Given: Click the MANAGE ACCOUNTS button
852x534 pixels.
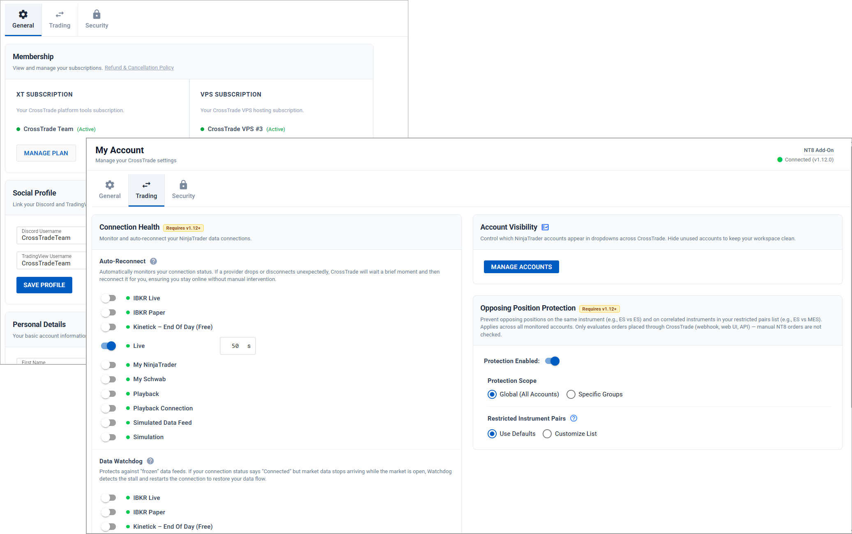Looking at the screenshot, I should point(521,267).
